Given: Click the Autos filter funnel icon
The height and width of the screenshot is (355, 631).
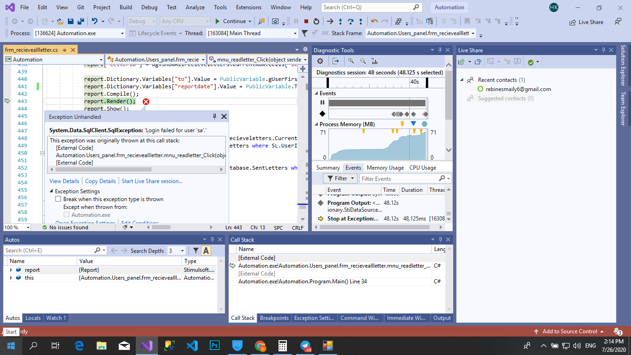Looking at the screenshot, I should [x=196, y=251].
